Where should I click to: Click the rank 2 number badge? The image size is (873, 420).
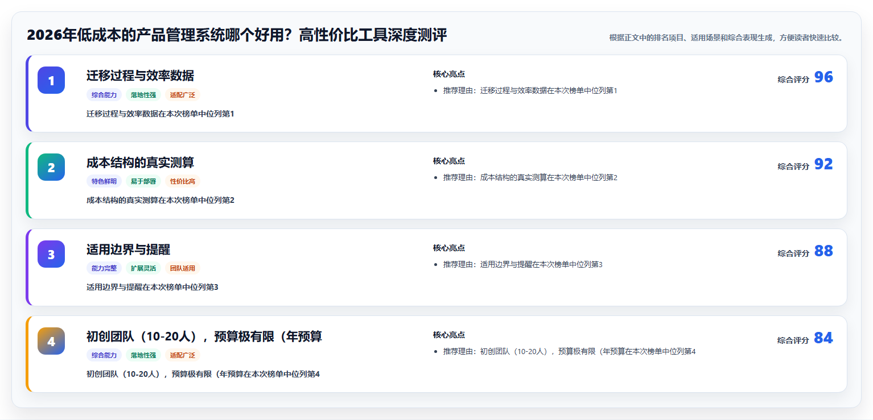51,167
